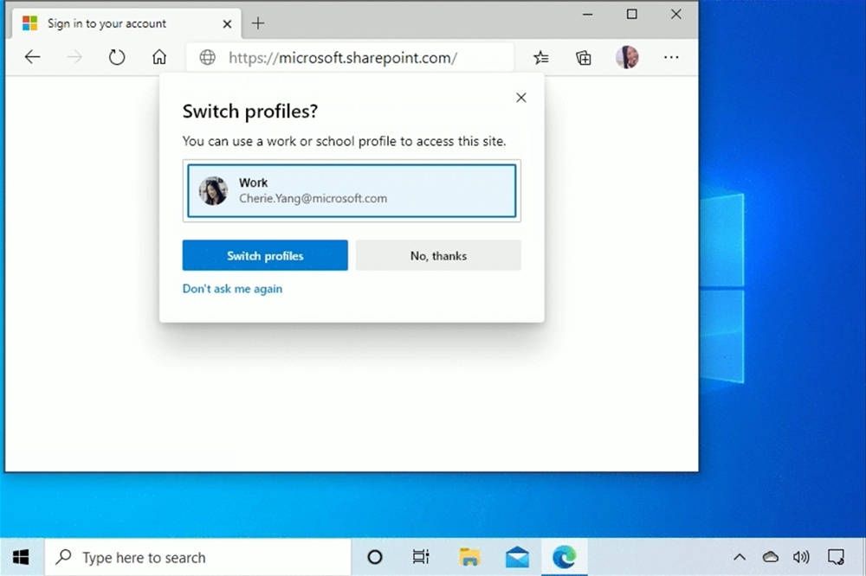
Task: Launch File Explorer from the taskbar
Action: pos(469,557)
